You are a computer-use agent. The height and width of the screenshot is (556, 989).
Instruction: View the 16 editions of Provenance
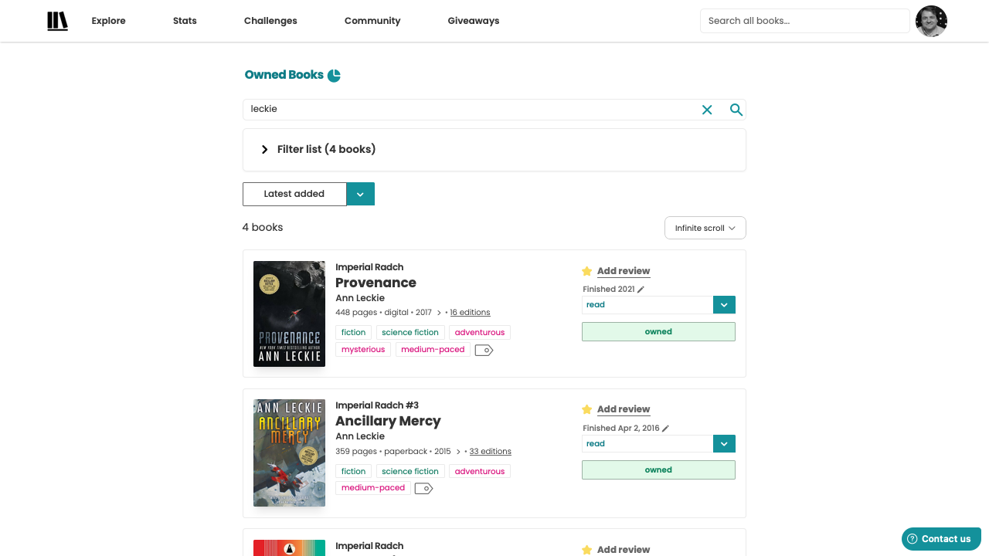tap(470, 312)
